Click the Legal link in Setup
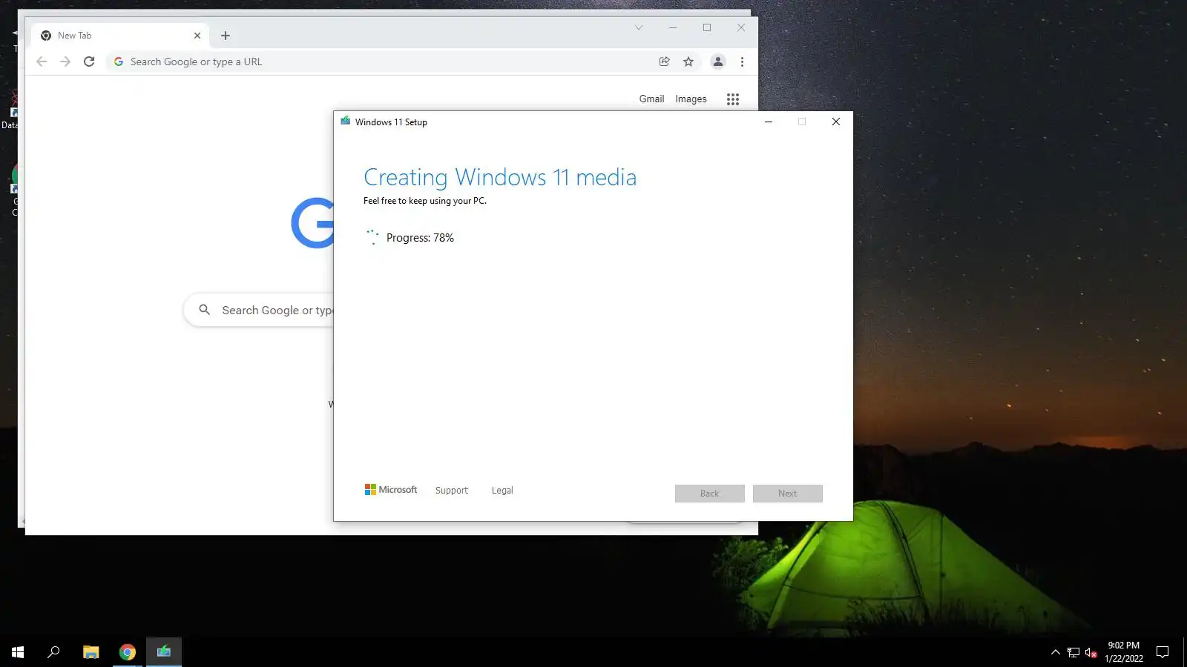 click(x=502, y=491)
